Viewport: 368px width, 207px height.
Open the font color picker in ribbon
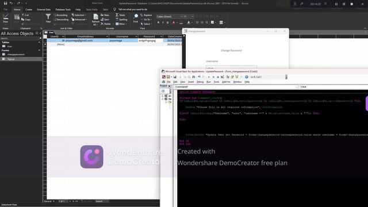pyautogui.click(x=174, y=23)
